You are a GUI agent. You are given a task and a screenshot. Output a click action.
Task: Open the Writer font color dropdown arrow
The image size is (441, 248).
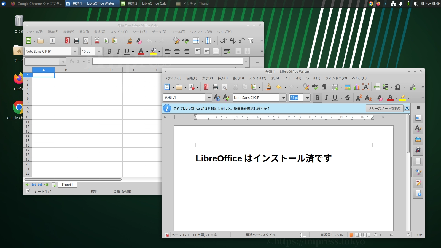(396, 98)
